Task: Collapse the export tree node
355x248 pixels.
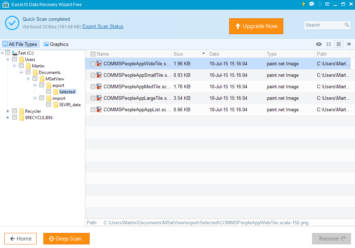Action: click(35, 85)
